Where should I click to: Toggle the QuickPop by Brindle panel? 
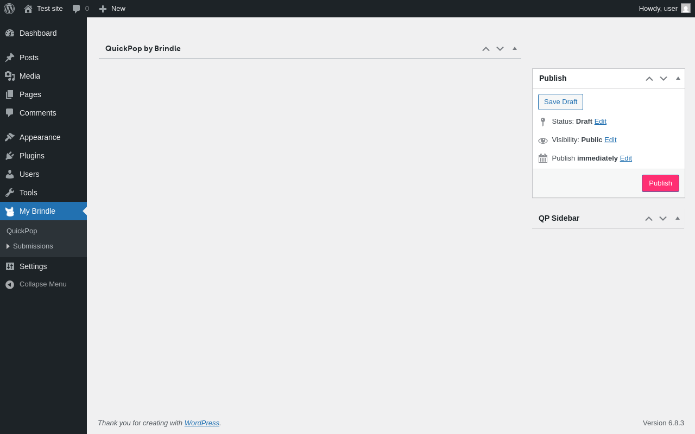click(x=515, y=48)
